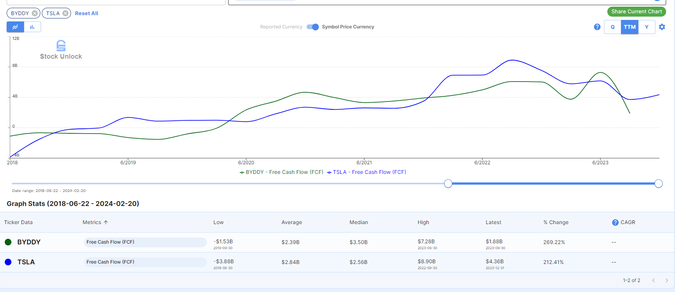This screenshot has height=292, width=675.
Task: Open chart settings gear icon
Action: point(662,27)
